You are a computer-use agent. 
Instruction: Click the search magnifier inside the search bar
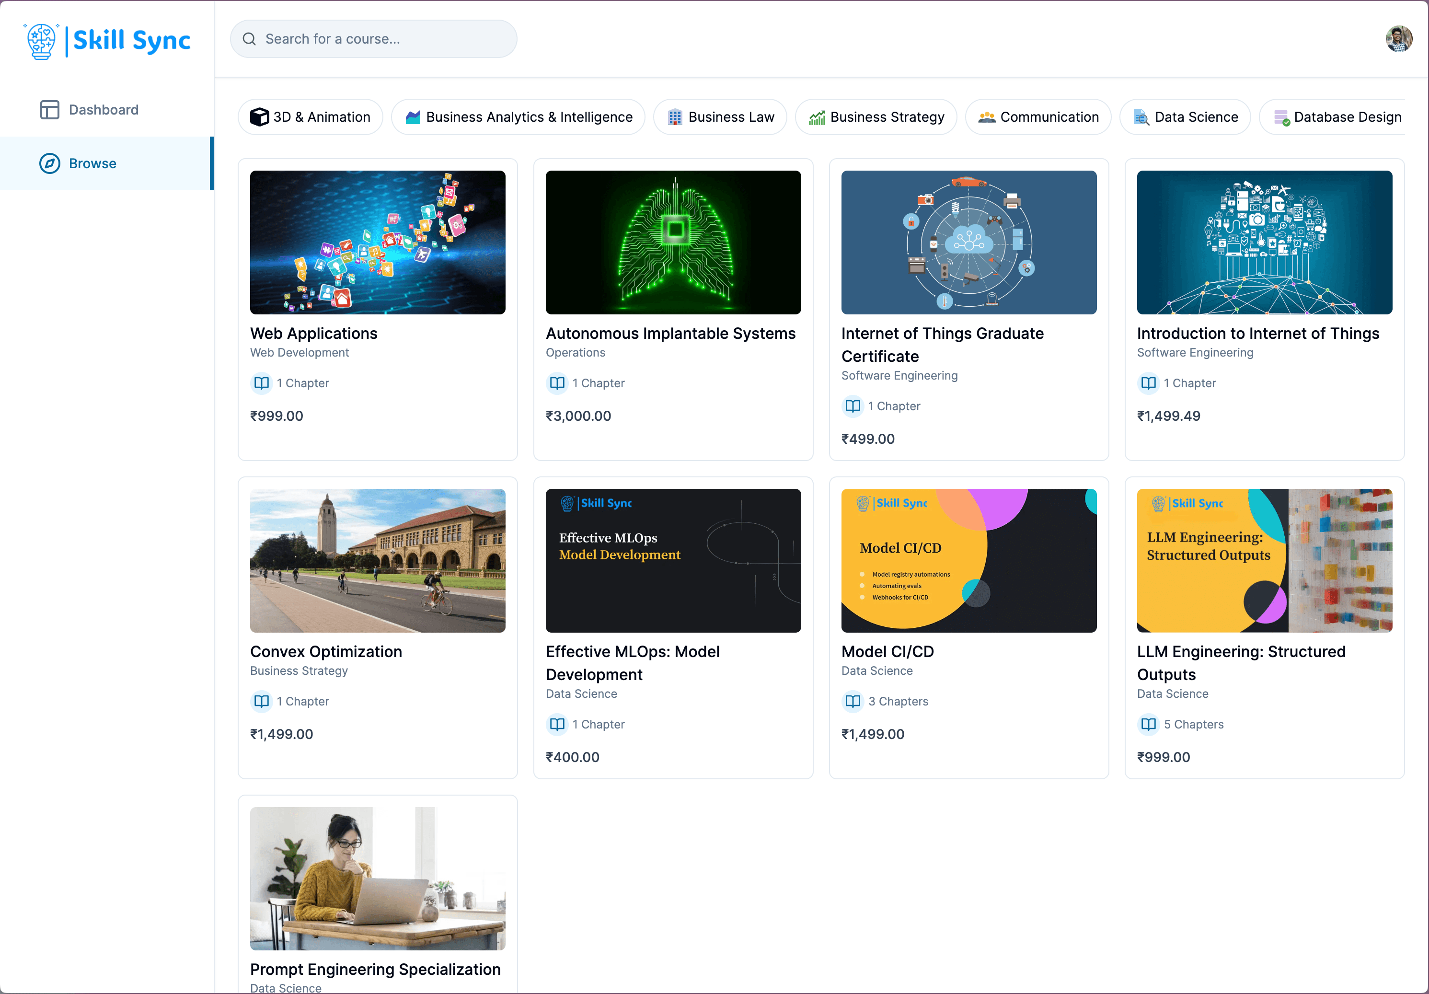[249, 39]
